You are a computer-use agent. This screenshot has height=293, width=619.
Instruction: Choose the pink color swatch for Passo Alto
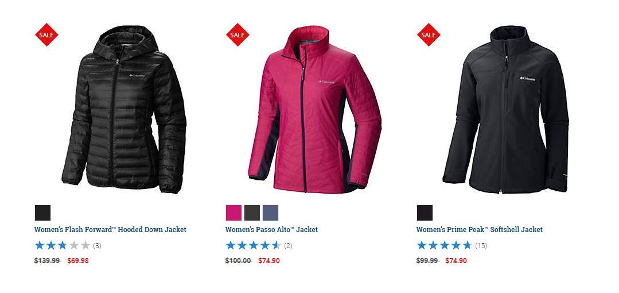pyautogui.click(x=233, y=213)
